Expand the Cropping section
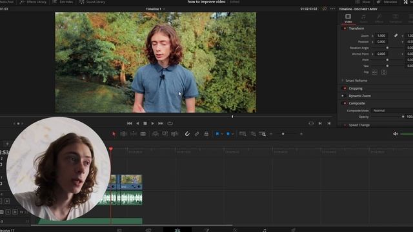 pos(356,88)
